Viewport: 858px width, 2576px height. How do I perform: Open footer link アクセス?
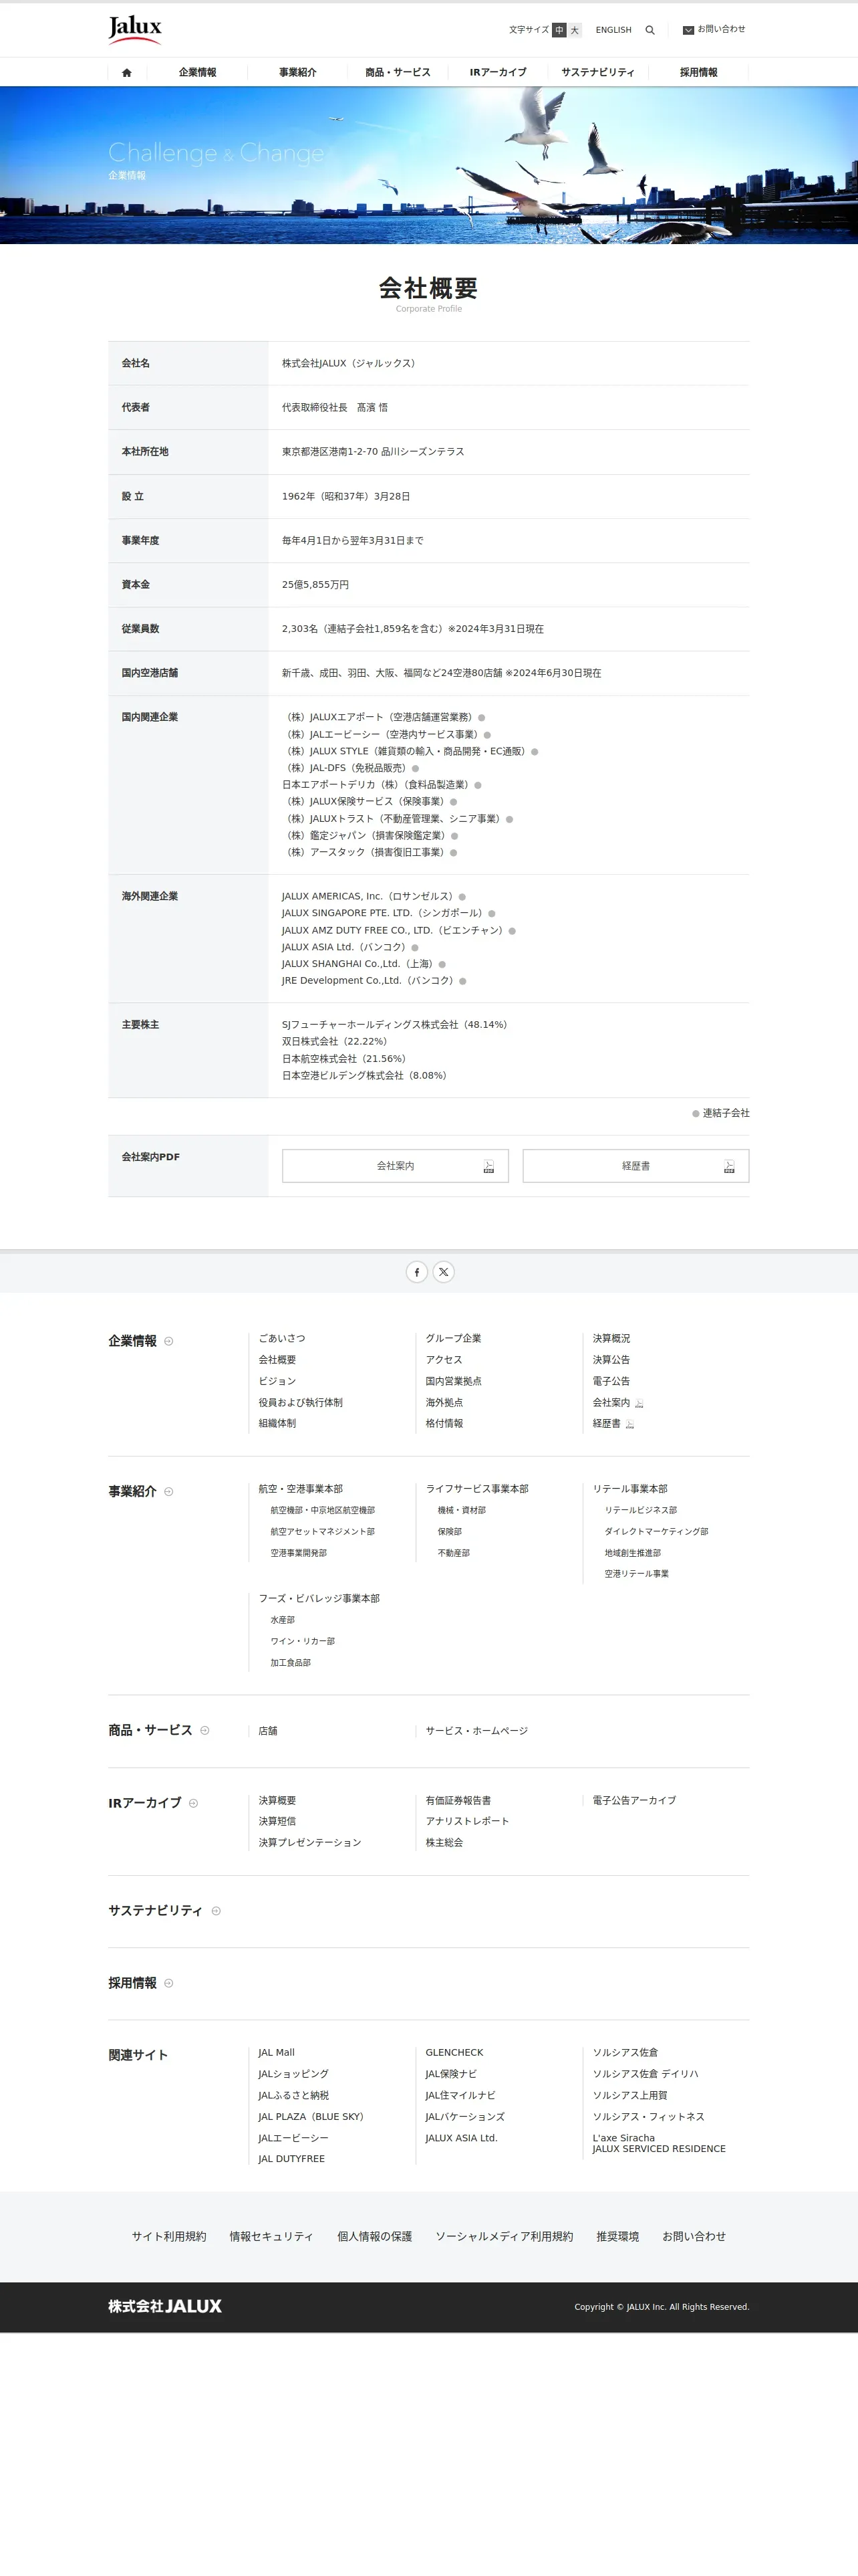[x=444, y=1360]
